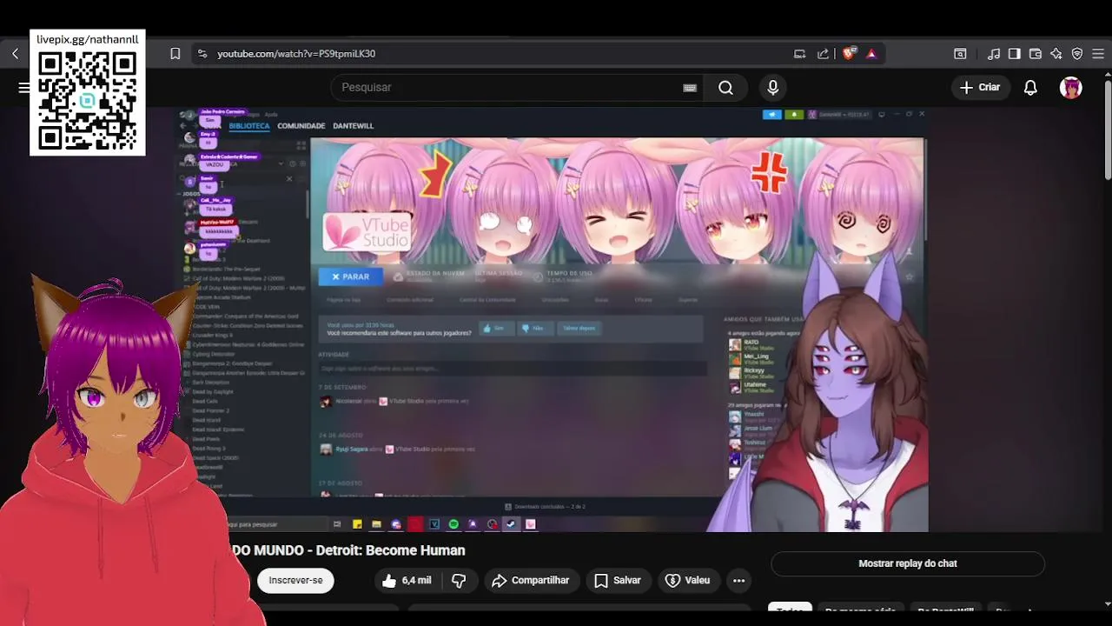Click Inscrever-se subscribe button
Screen dimensions: 1112x626
(x=295, y=580)
